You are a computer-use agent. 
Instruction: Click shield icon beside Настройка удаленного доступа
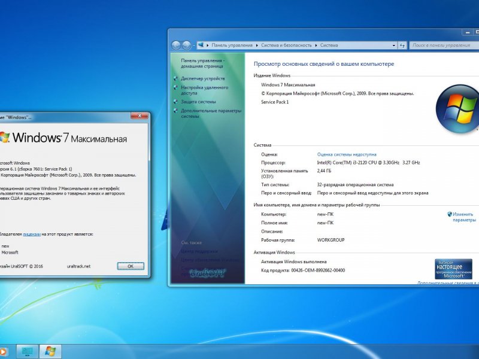[175, 87]
